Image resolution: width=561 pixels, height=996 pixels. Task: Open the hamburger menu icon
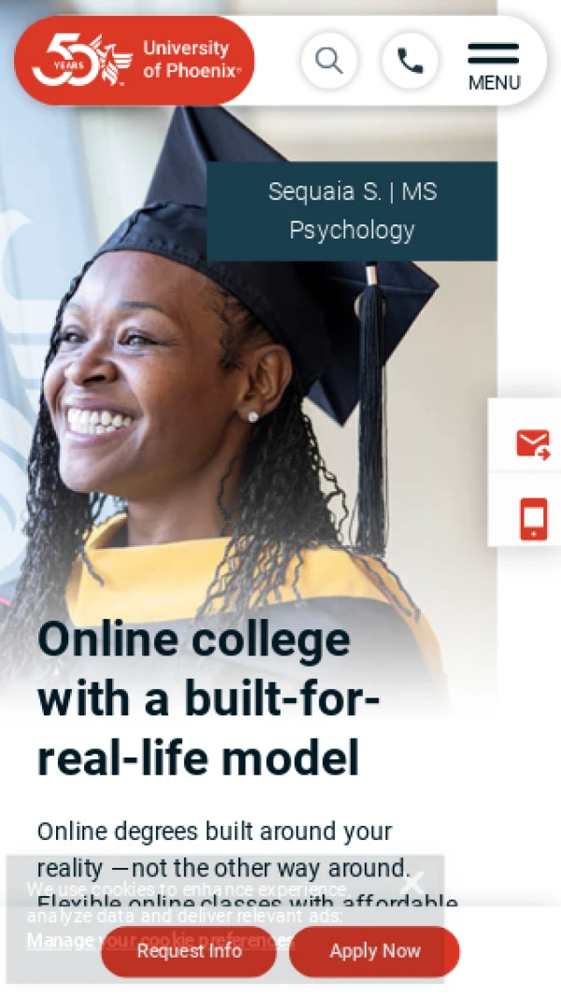494,54
